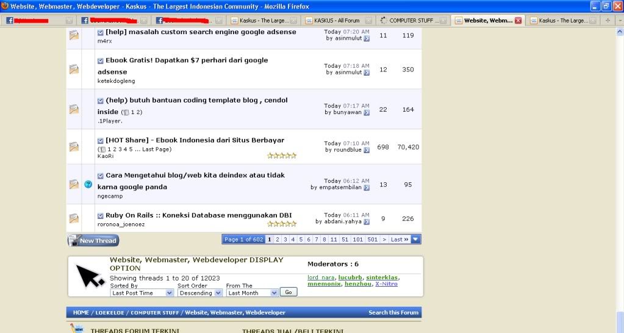Click thread-title prefix icon of butuh bantuan coding thread
This screenshot has height=333, width=624.
click(x=100, y=101)
